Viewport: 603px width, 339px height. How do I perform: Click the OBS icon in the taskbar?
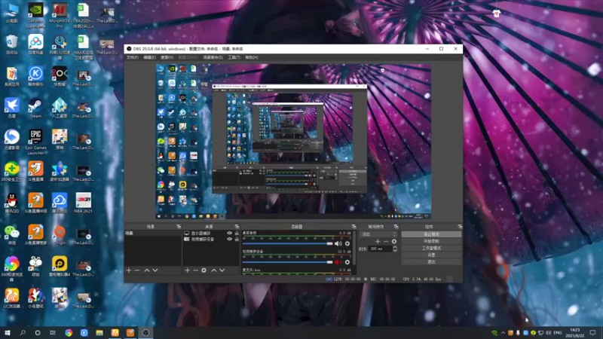145,332
